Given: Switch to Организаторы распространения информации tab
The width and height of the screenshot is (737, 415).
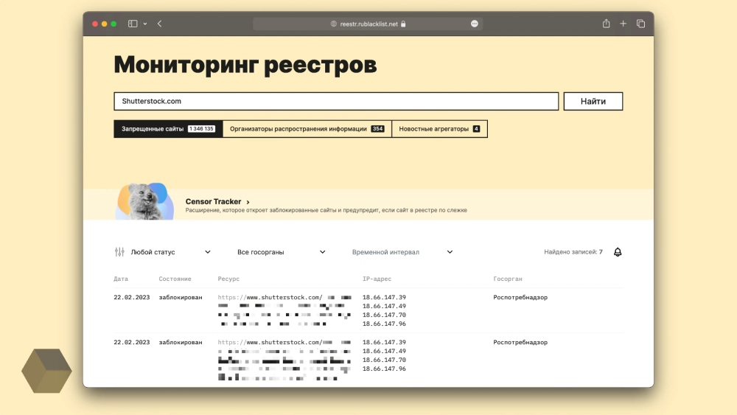Looking at the screenshot, I should point(307,129).
